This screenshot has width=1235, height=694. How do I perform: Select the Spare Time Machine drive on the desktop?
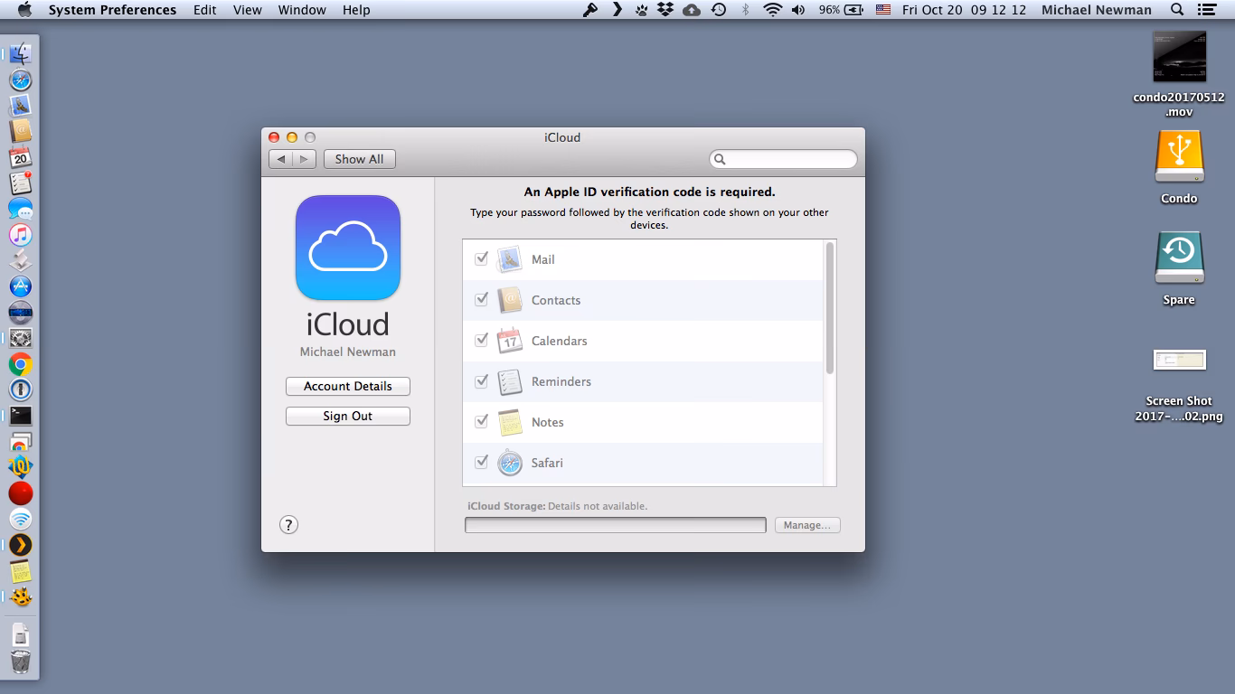(x=1179, y=258)
